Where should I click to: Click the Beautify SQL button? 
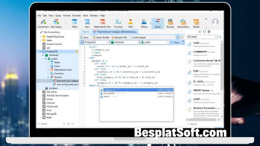pyautogui.click(x=119, y=37)
